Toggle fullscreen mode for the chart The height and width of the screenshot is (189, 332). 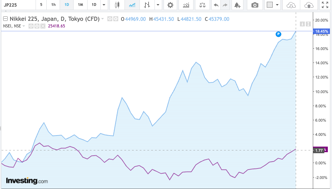[x=324, y=5]
